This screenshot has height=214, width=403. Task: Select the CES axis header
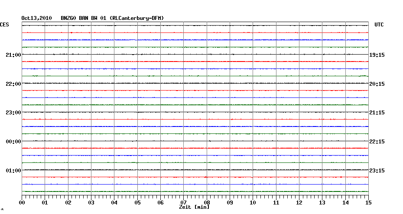(4, 25)
